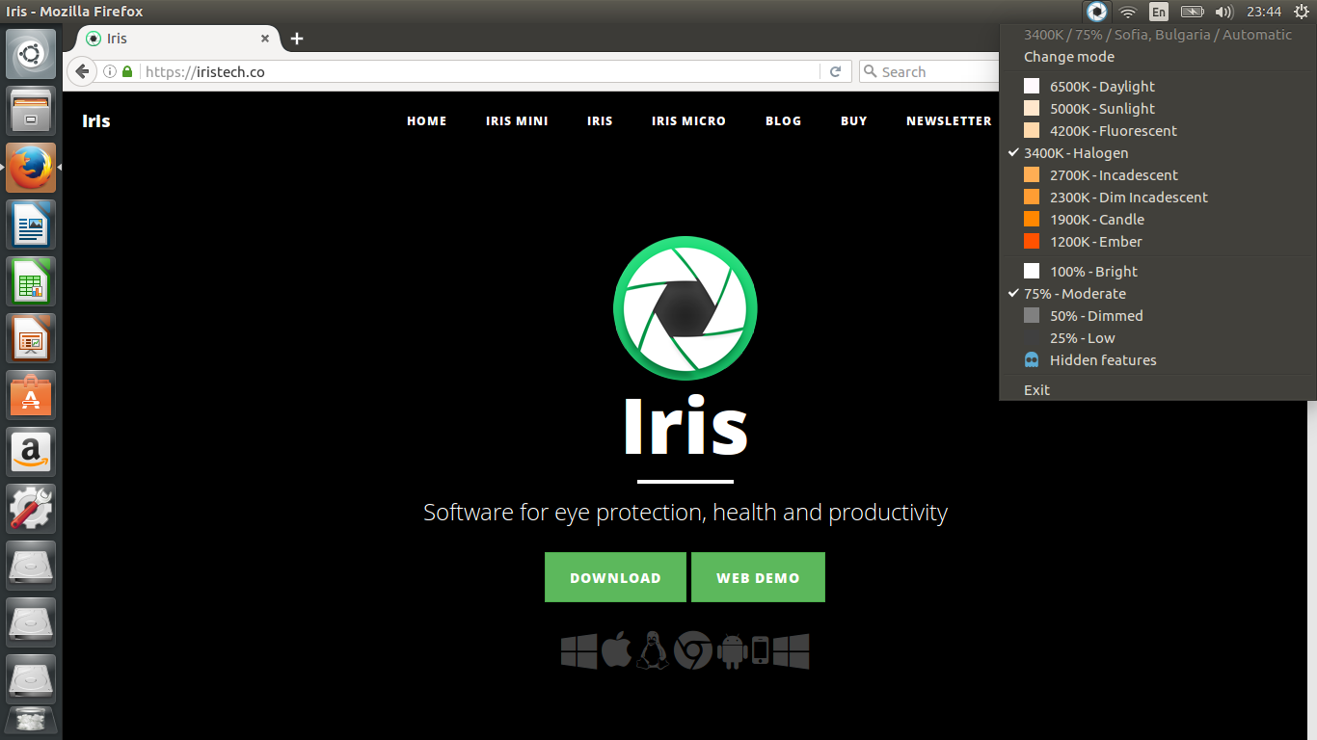The height and width of the screenshot is (740, 1317).
Task: Launch LibreOffice Calc
Action: click(31, 281)
